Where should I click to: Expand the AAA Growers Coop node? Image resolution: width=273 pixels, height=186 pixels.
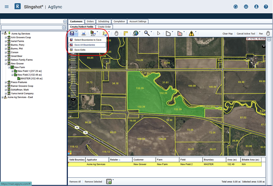point(6,37)
